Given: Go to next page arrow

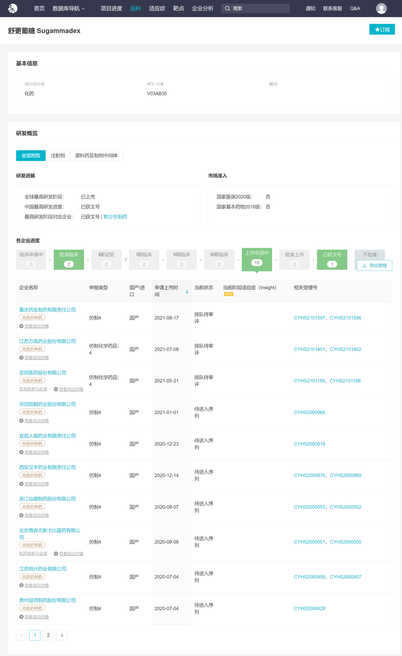Looking at the screenshot, I should coord(62,635).
